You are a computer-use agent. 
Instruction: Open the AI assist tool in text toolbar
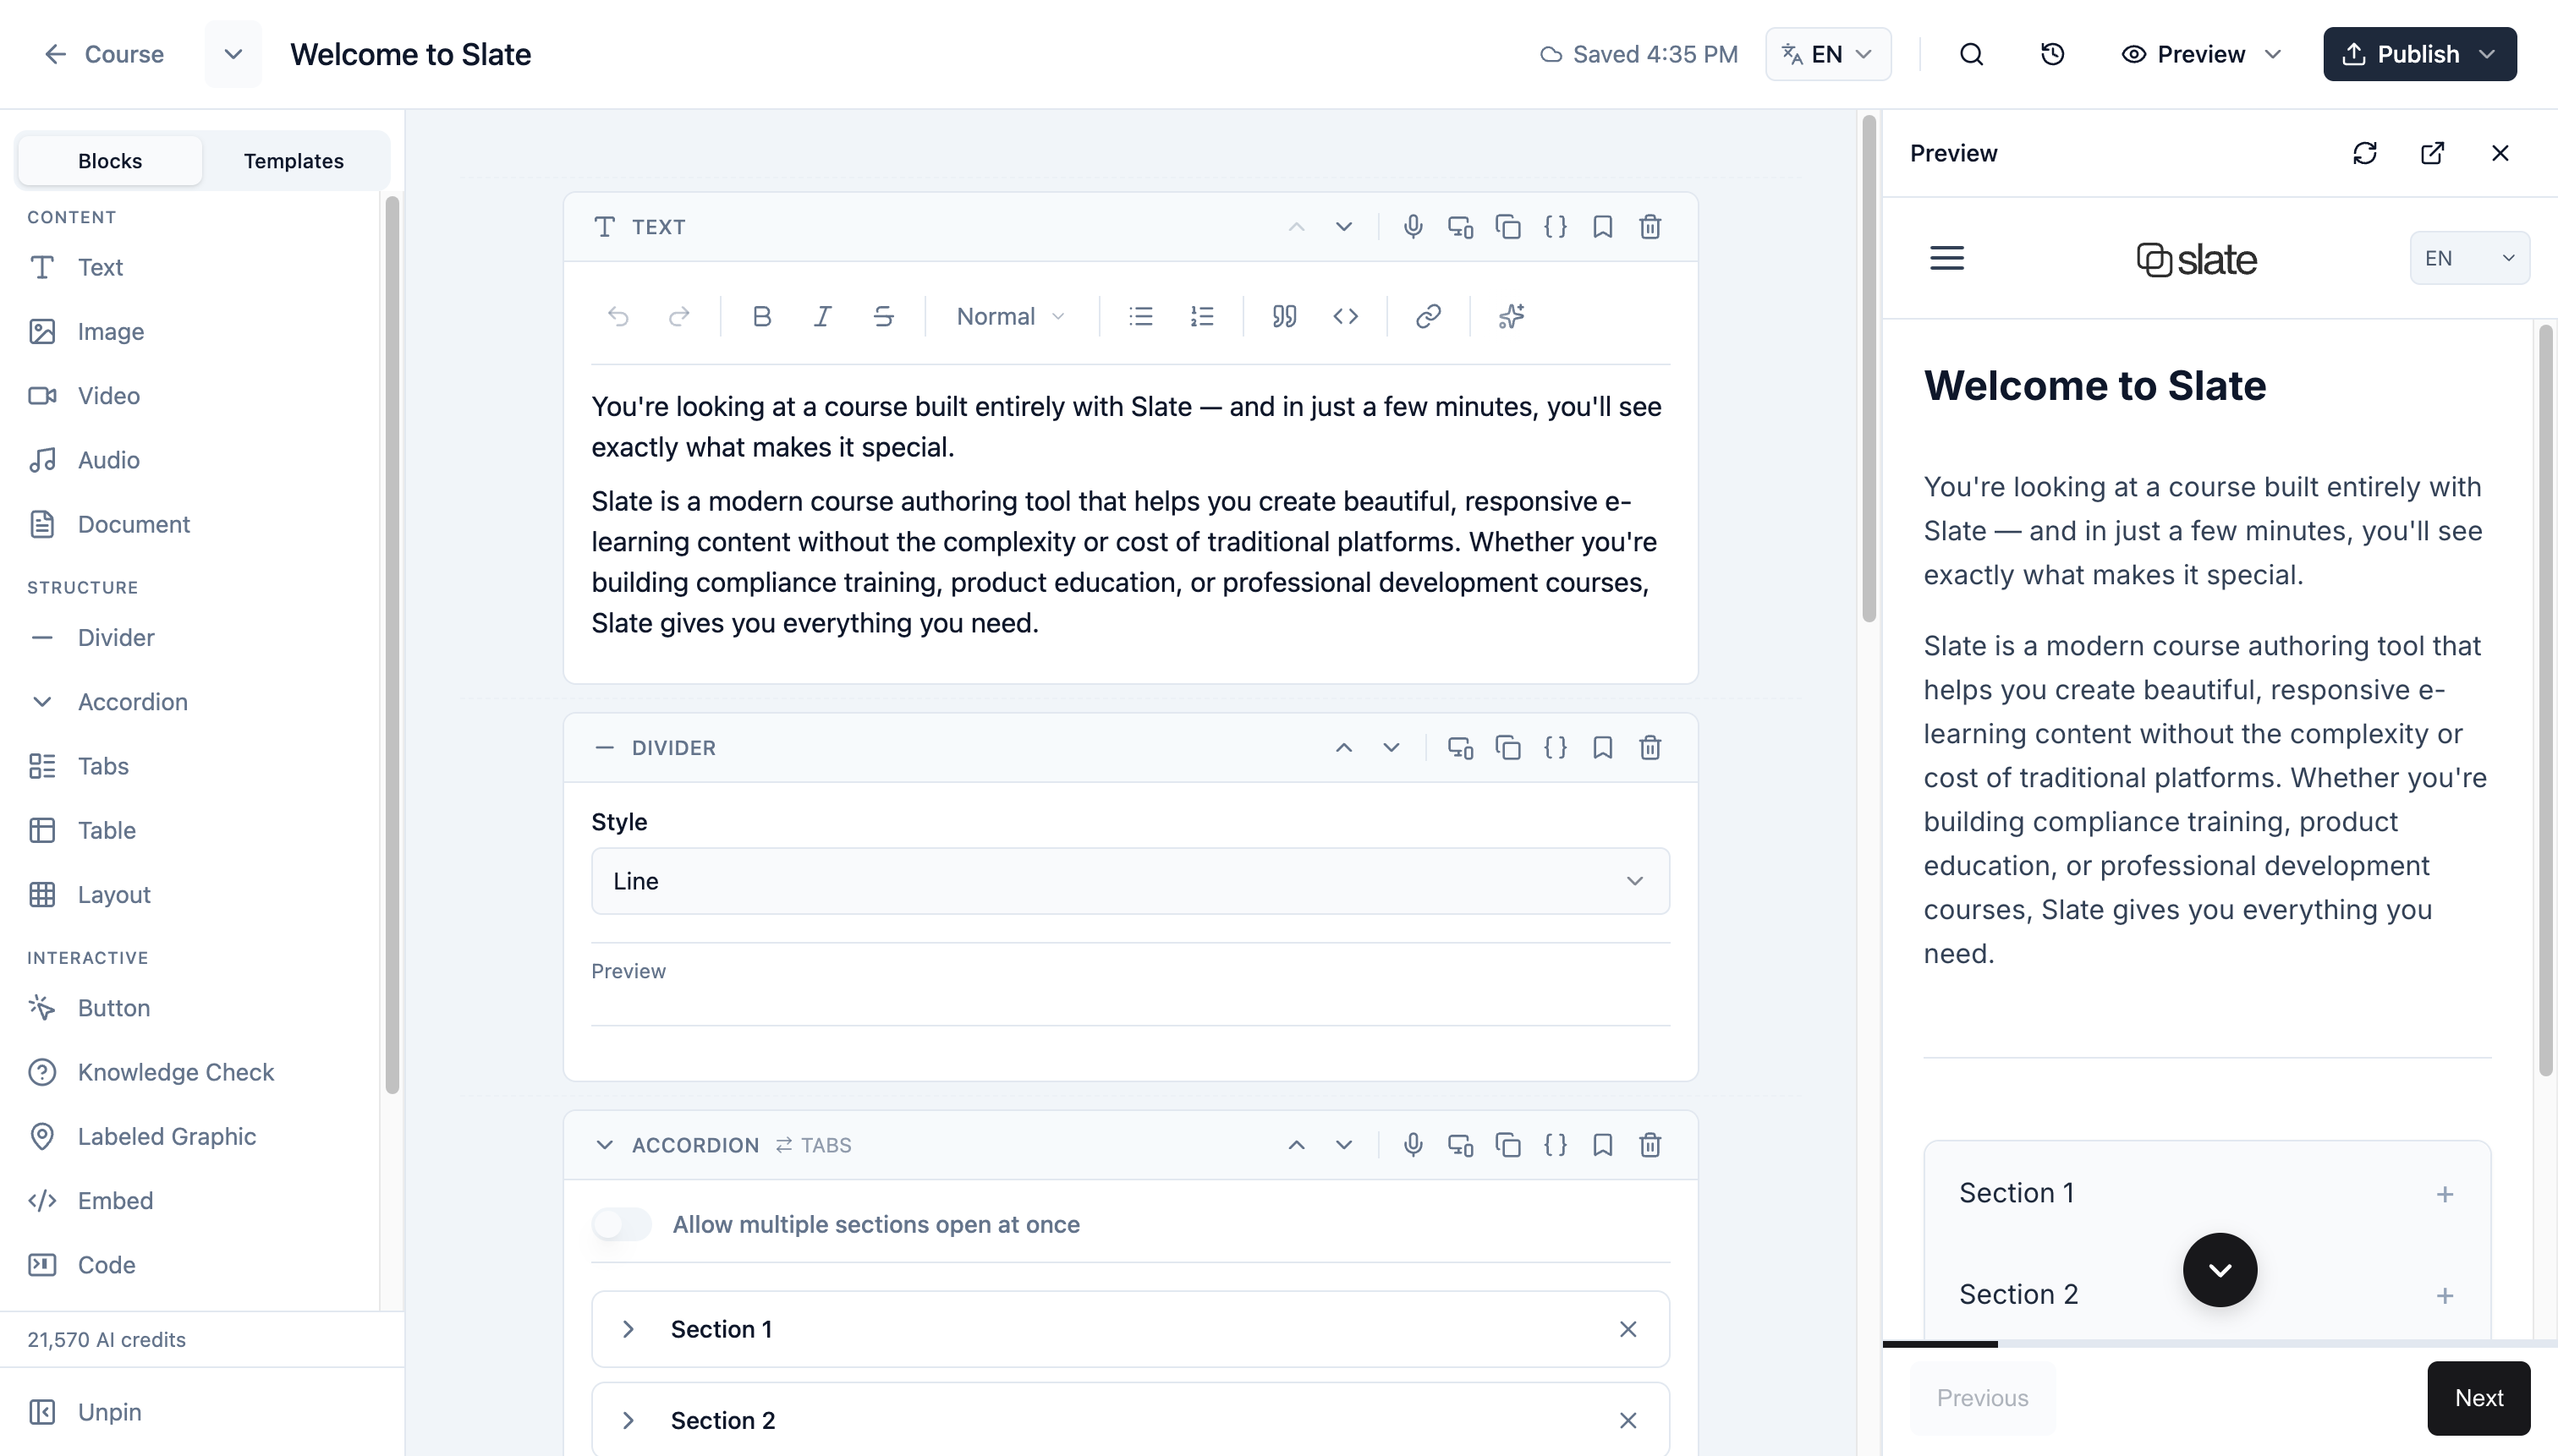pos(1511,316)
